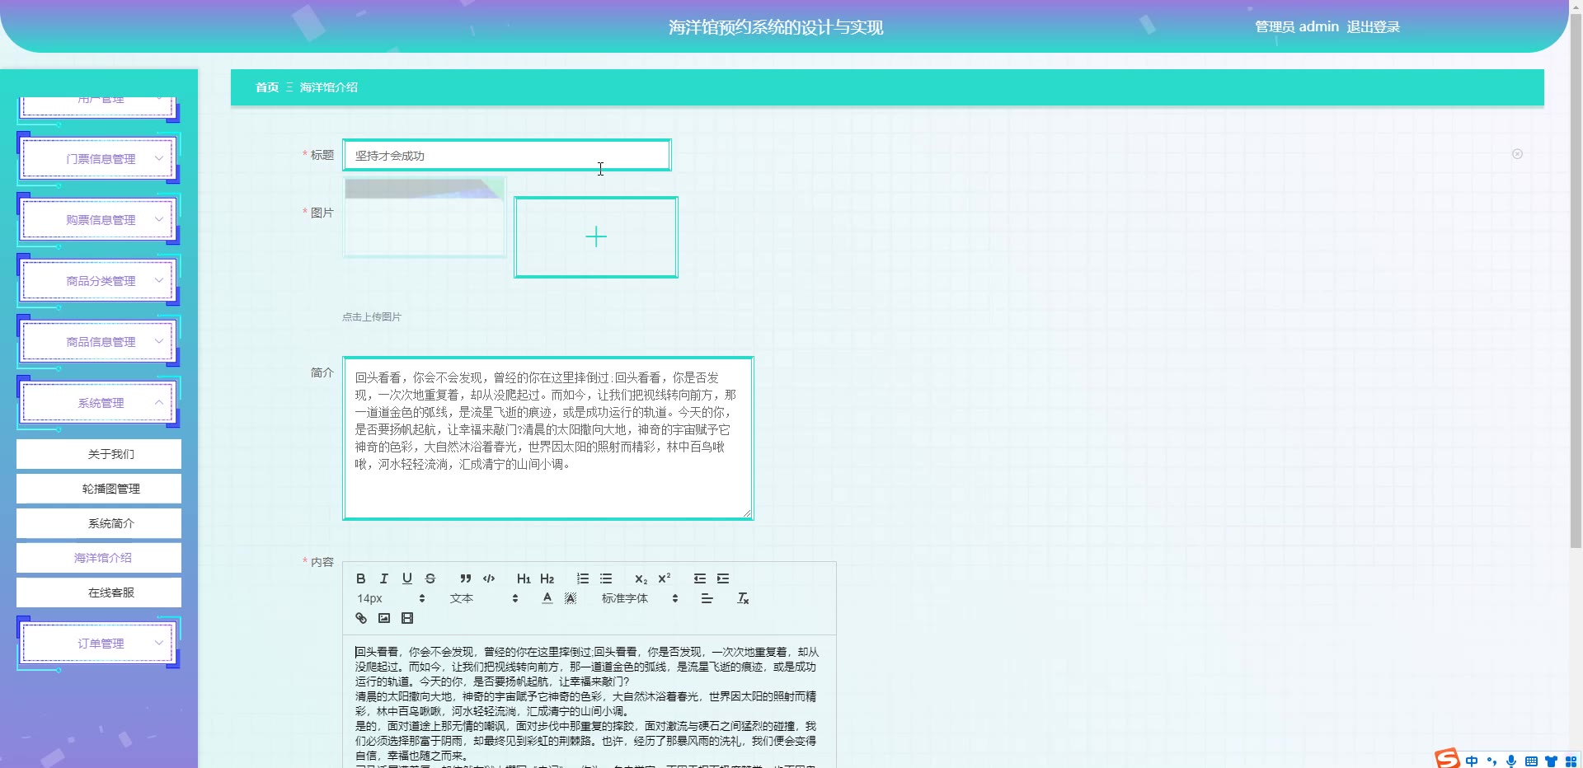This screenshot has height=768, width=1583.
Task: Focus the 标题 title input field
Action: 507,156
